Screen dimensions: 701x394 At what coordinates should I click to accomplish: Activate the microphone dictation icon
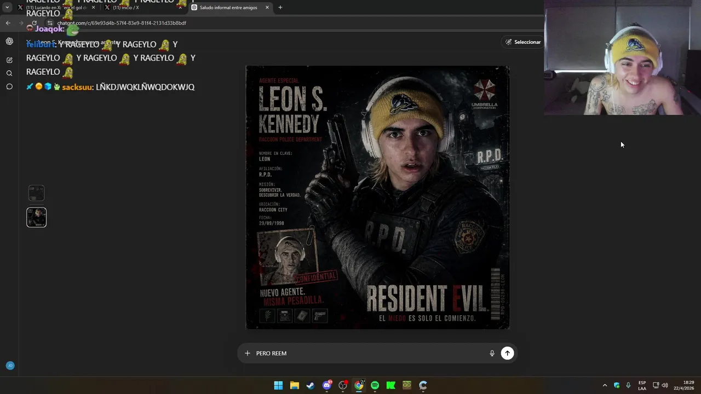[492, 354]
